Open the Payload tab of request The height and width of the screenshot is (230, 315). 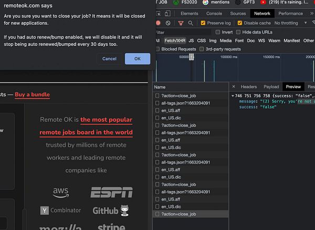(271, 87)
